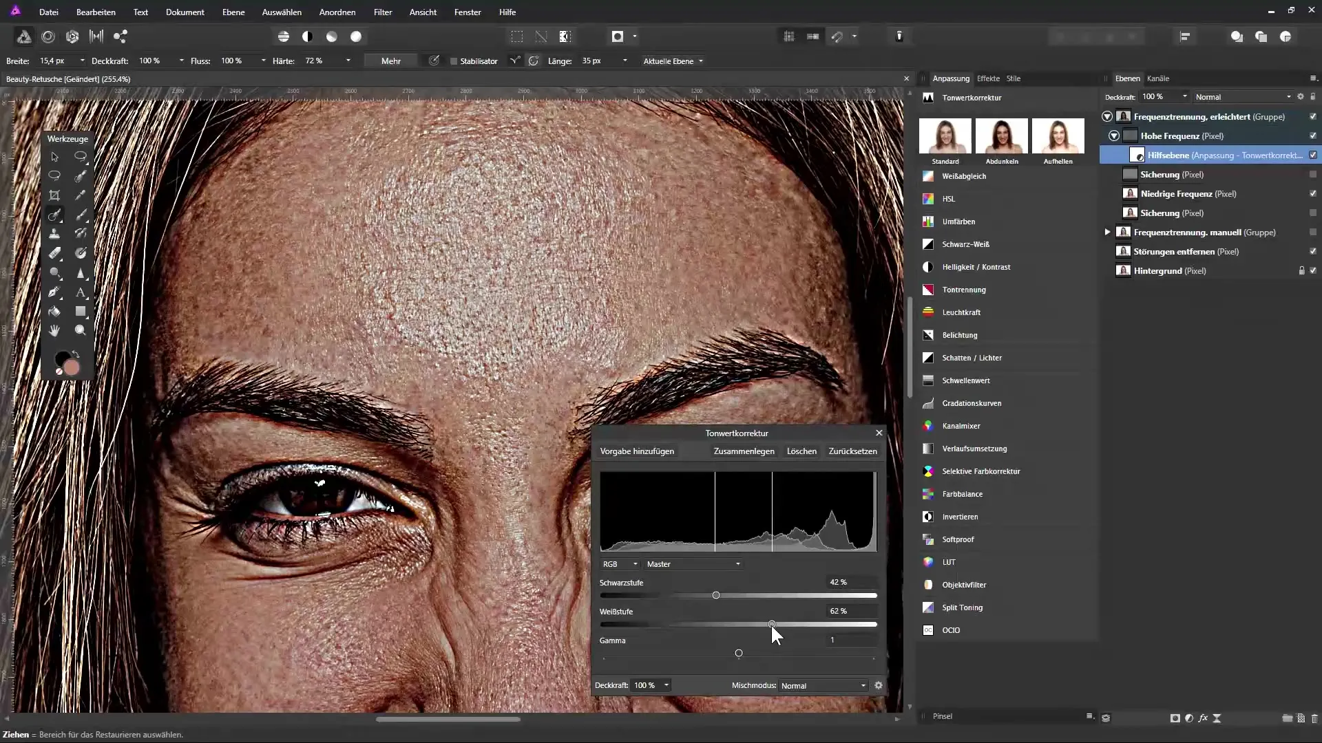Click the Invertieren adjustment icon
Viewport: 1322px width, 743px height.
coord(928,517)
